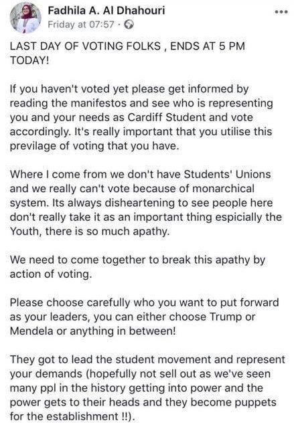Click the words 'Students' Unions' in the text
Image resolution: width=294 pixels, height=423 pixels.
click(x=227, y=174)
